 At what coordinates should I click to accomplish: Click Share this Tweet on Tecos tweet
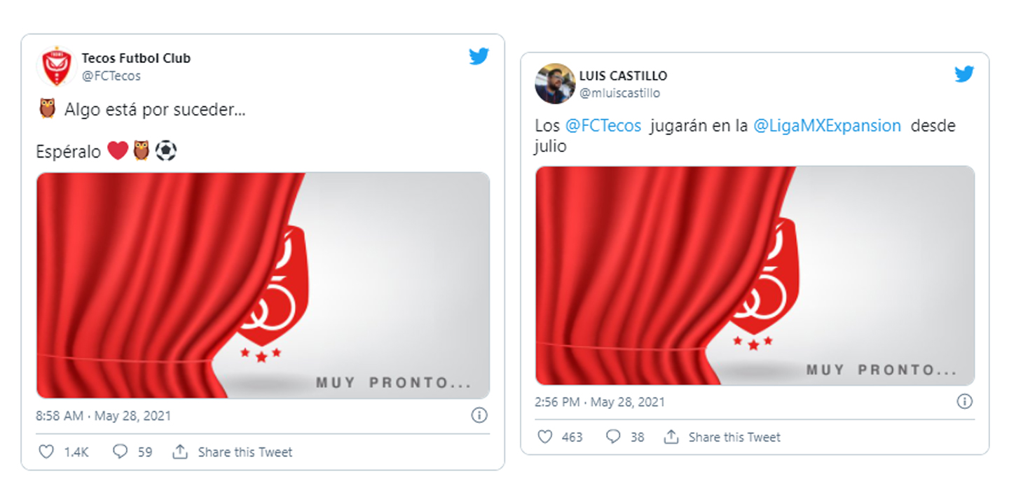245,452
